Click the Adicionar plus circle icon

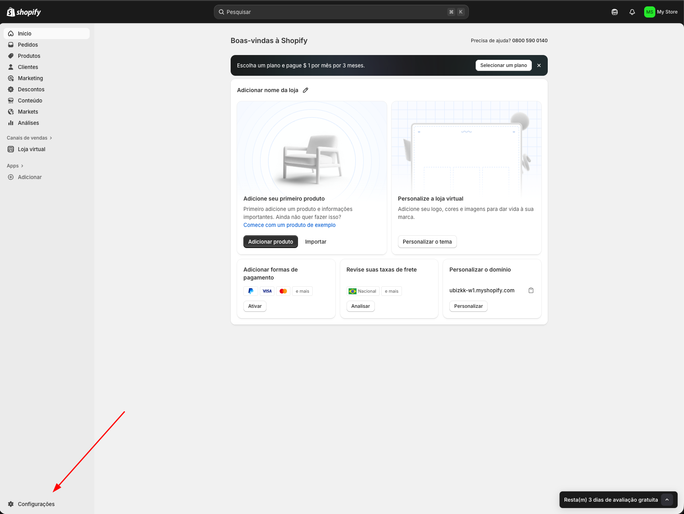click(11, 177)
